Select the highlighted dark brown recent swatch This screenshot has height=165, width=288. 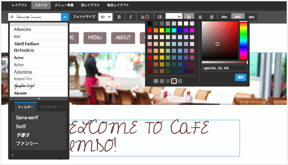pos(174,81)
